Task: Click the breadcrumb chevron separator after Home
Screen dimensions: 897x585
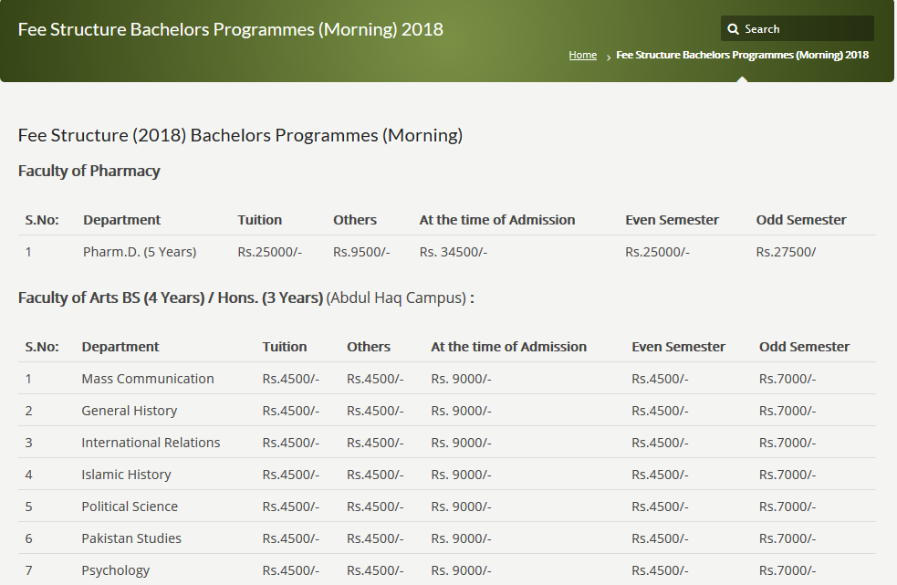Action: click(608, 57)
